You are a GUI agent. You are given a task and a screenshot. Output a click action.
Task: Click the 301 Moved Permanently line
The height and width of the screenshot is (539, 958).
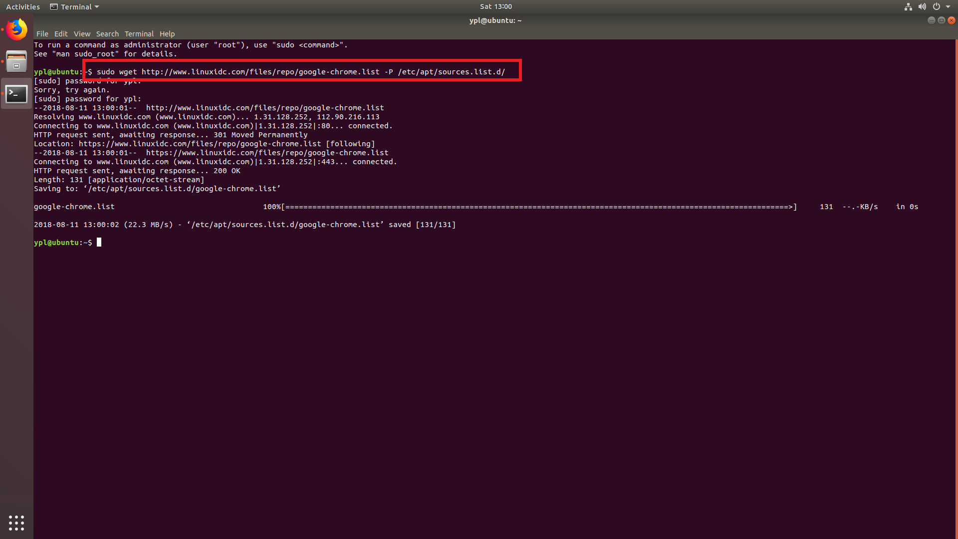point(171,135)
